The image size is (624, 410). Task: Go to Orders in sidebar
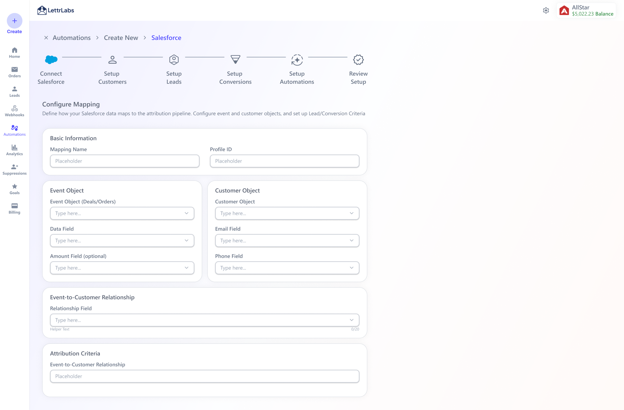15,72
